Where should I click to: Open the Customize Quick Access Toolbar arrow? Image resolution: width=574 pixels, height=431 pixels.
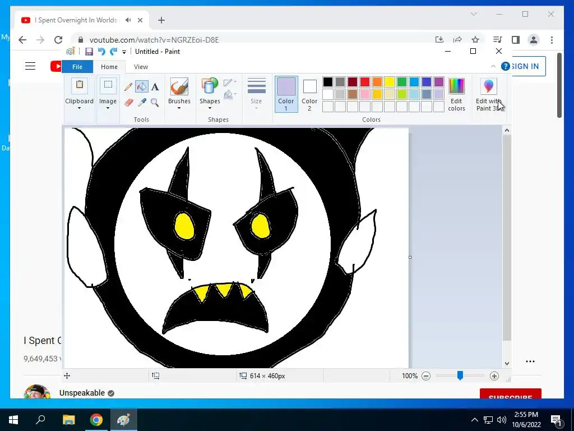click(x=124, y=52)
